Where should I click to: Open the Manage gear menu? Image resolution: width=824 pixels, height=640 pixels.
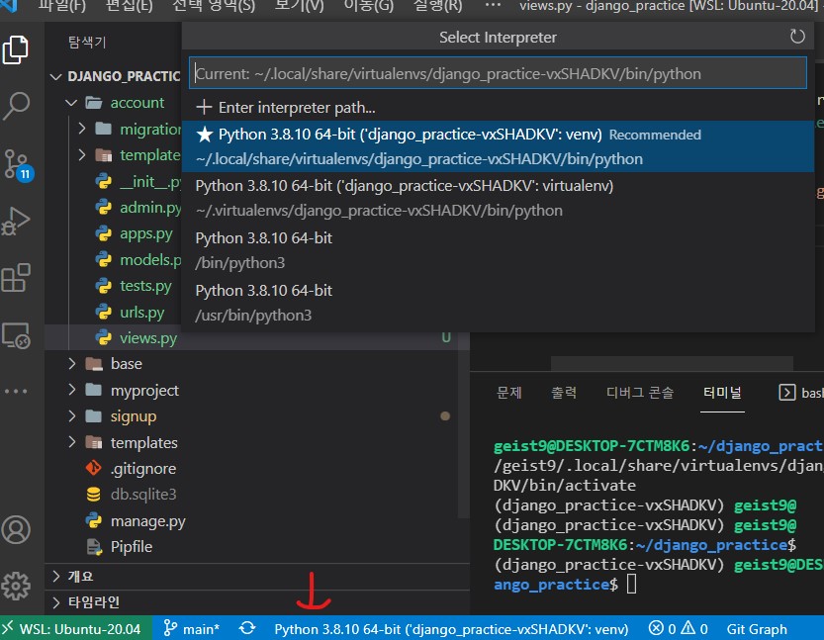click(16, 586)
